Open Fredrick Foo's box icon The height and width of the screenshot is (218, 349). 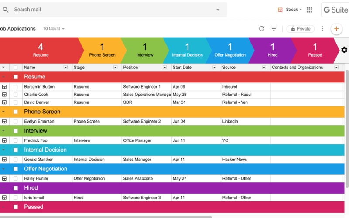4,140
